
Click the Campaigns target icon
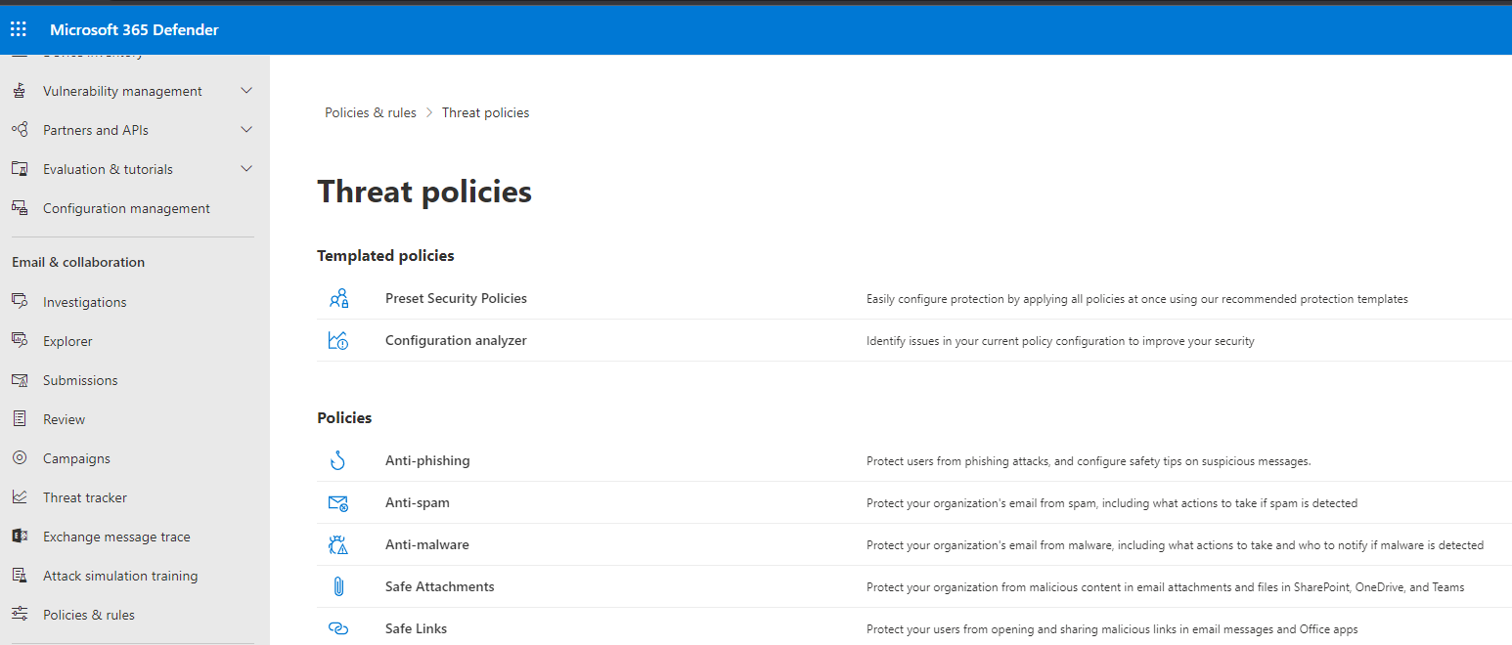click(x=19, y=458)
